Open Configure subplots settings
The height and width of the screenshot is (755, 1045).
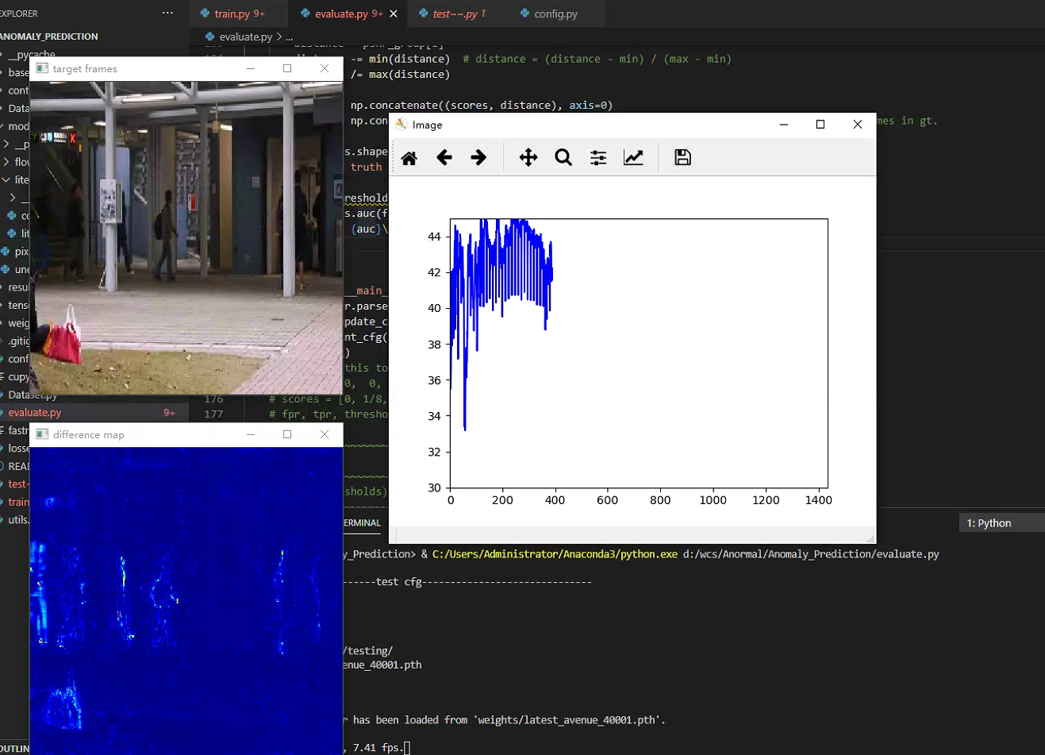click(598, 157)
